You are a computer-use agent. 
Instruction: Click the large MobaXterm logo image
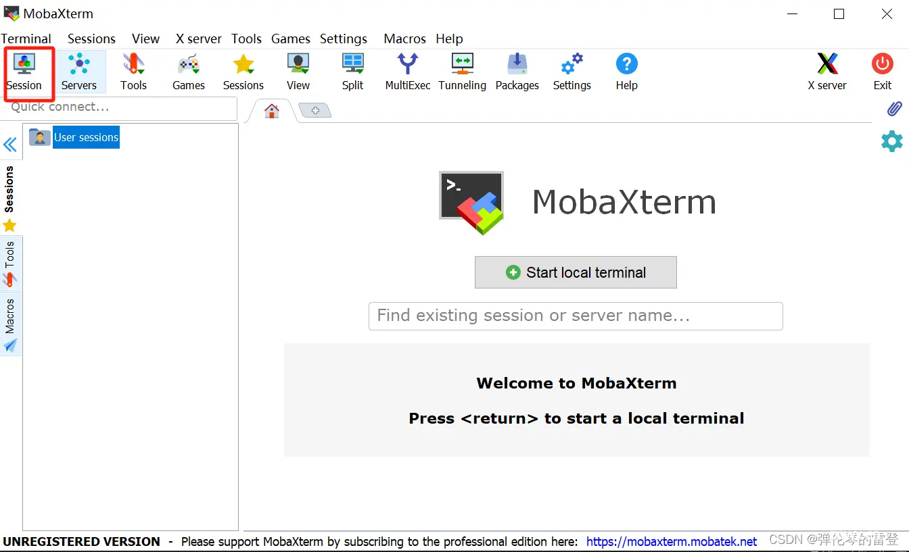point(471,202)
